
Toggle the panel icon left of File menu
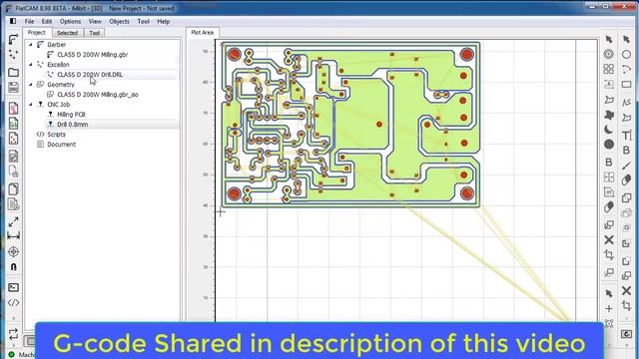coord(13,21)
